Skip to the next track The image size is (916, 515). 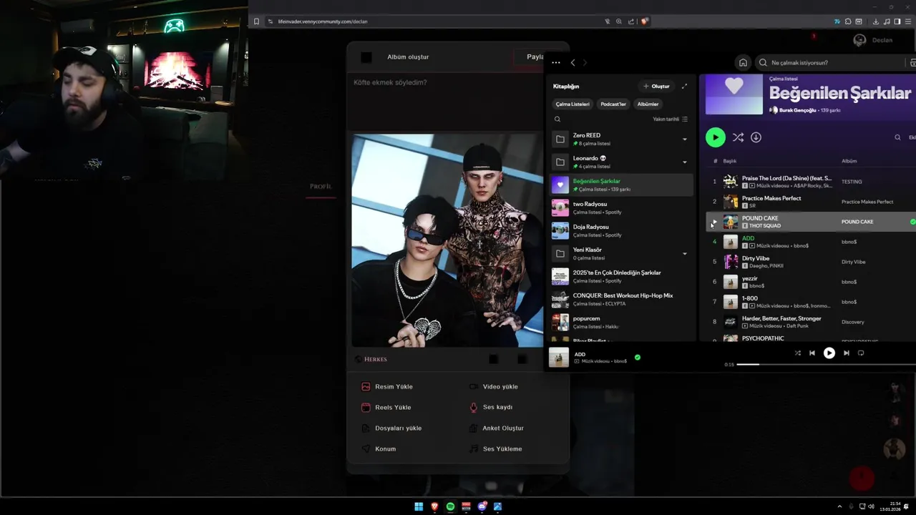click(x=846, y=353)
